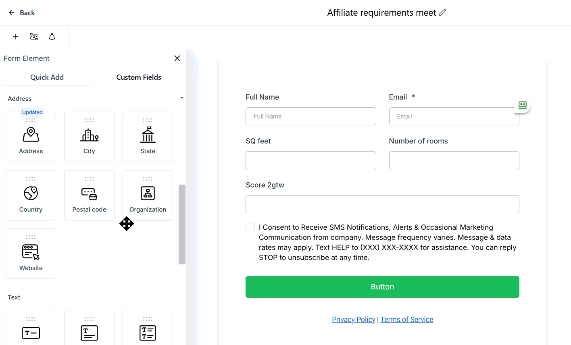This screenshot has width=571, height=345.
Task: Add the Country field element
Action: click(31, 195)
